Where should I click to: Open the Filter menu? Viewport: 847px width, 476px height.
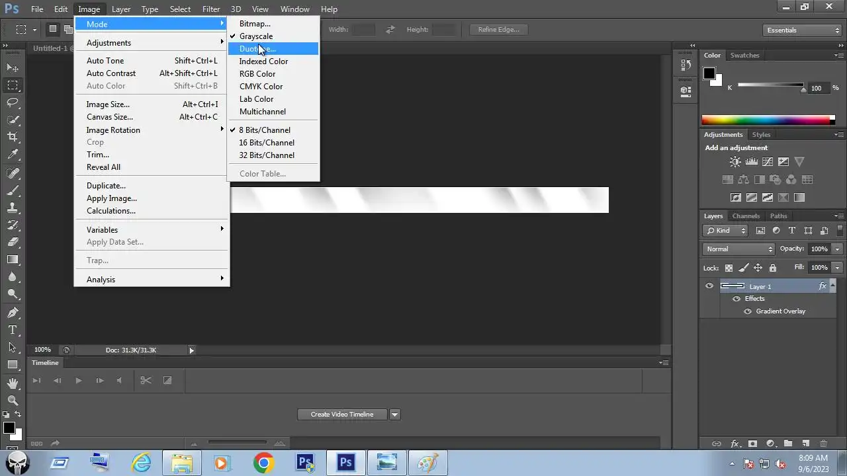[x=211, y=9]
